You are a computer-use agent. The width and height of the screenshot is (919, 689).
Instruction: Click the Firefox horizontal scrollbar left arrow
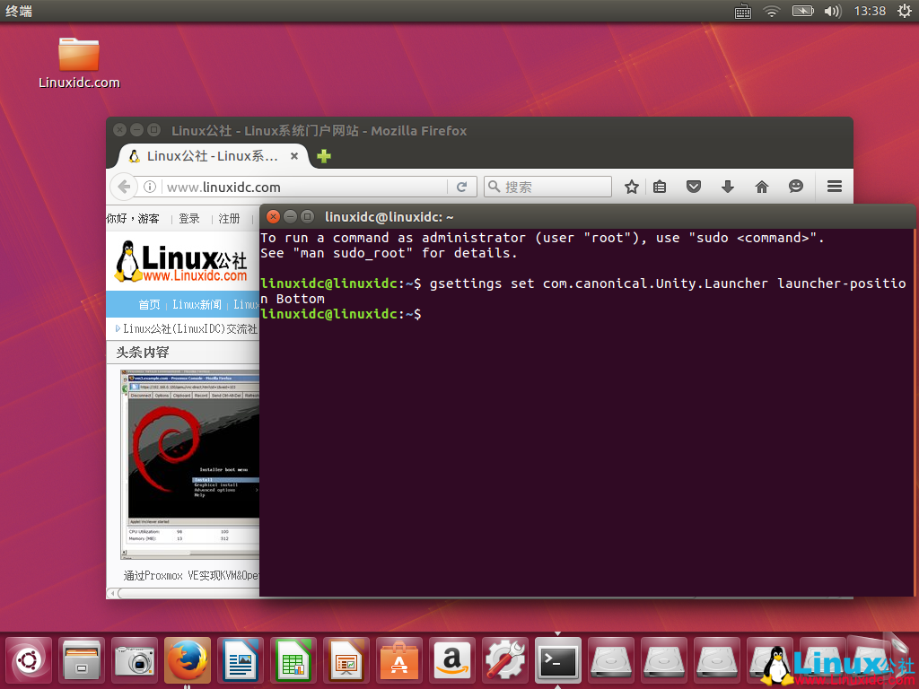[x=112, y=594]
